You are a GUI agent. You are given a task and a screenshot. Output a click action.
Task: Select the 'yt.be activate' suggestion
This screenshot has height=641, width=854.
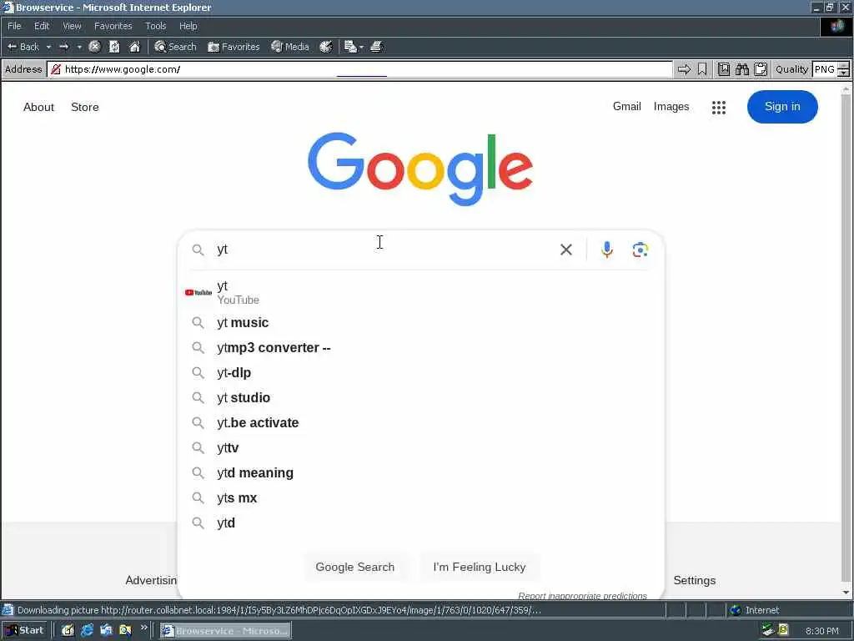coord(420,423)
